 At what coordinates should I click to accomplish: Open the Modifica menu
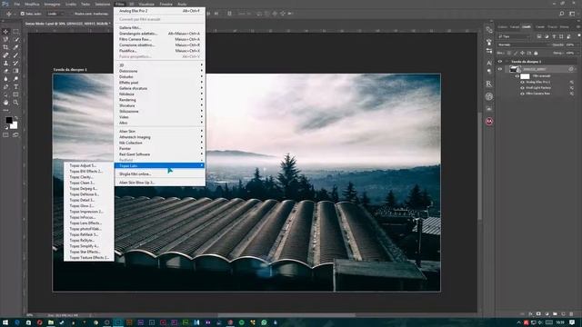pyautogui.click(x=32, y=4)
